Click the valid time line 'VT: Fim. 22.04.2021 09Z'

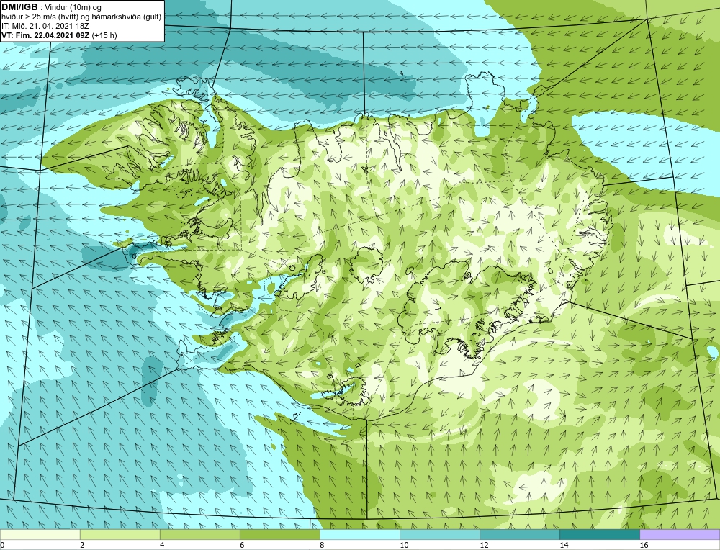[x=46, y=35]
